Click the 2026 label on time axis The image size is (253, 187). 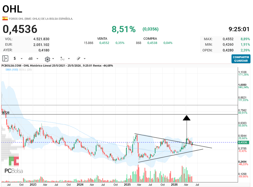(174, 185)
